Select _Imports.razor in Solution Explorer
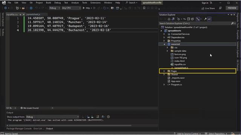This screenshot has width=241, height=135. coord(178,78)
